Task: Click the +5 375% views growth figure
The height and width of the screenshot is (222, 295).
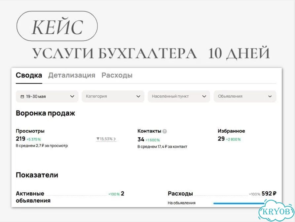Action: [34, 139]
